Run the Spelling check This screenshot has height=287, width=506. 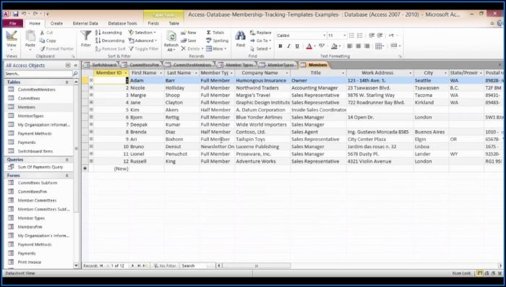(x=217, y=40)
